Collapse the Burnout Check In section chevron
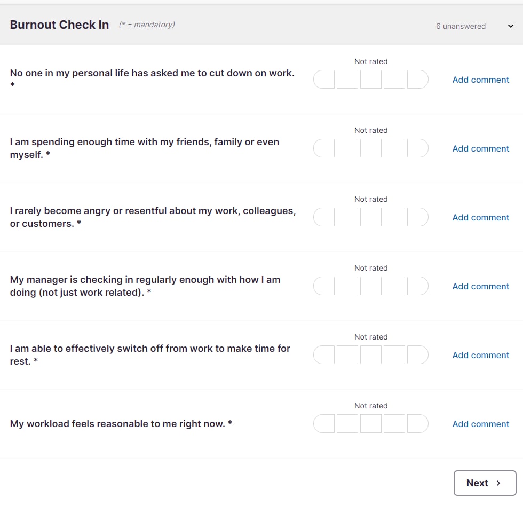 (510, 26)
